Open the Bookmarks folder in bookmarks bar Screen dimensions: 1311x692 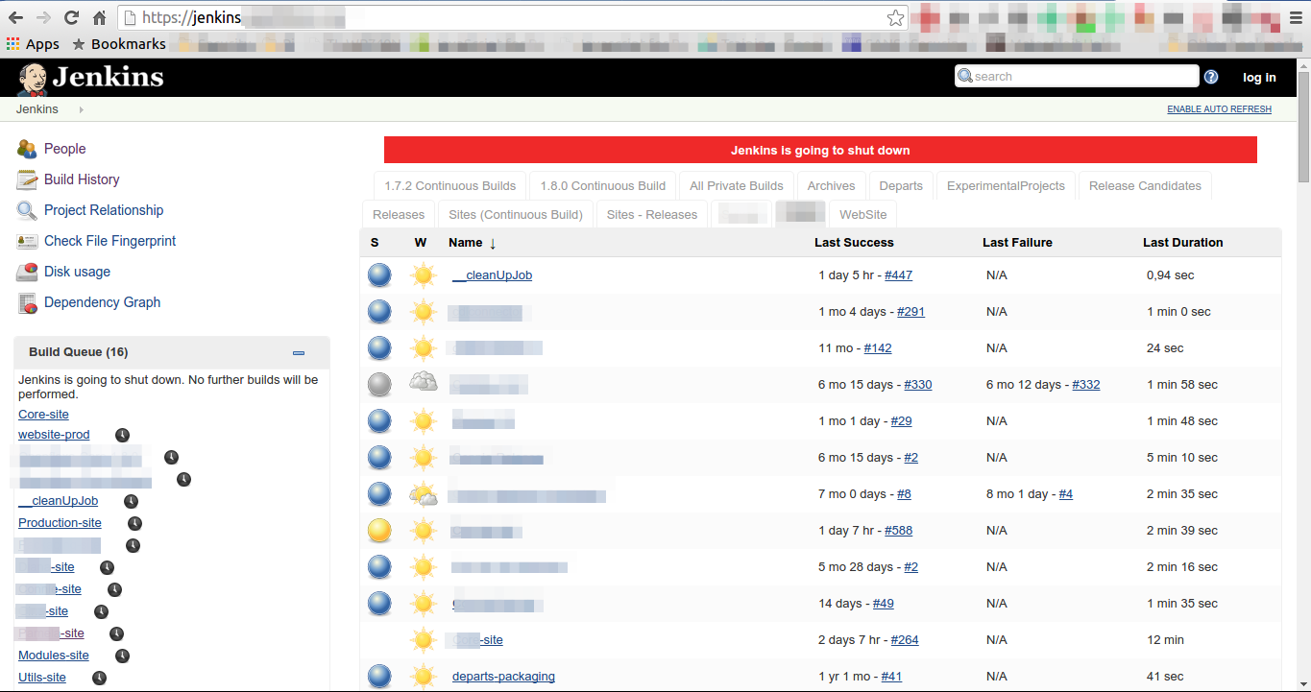[118, 43]
